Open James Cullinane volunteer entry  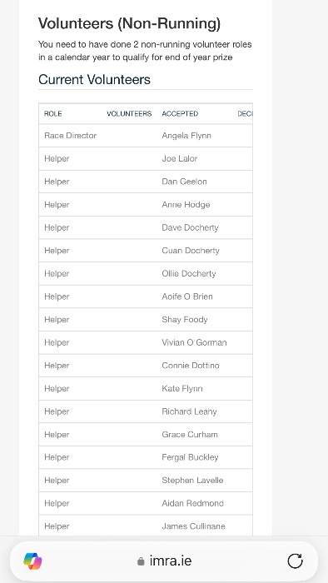click(x=193, y=526)
